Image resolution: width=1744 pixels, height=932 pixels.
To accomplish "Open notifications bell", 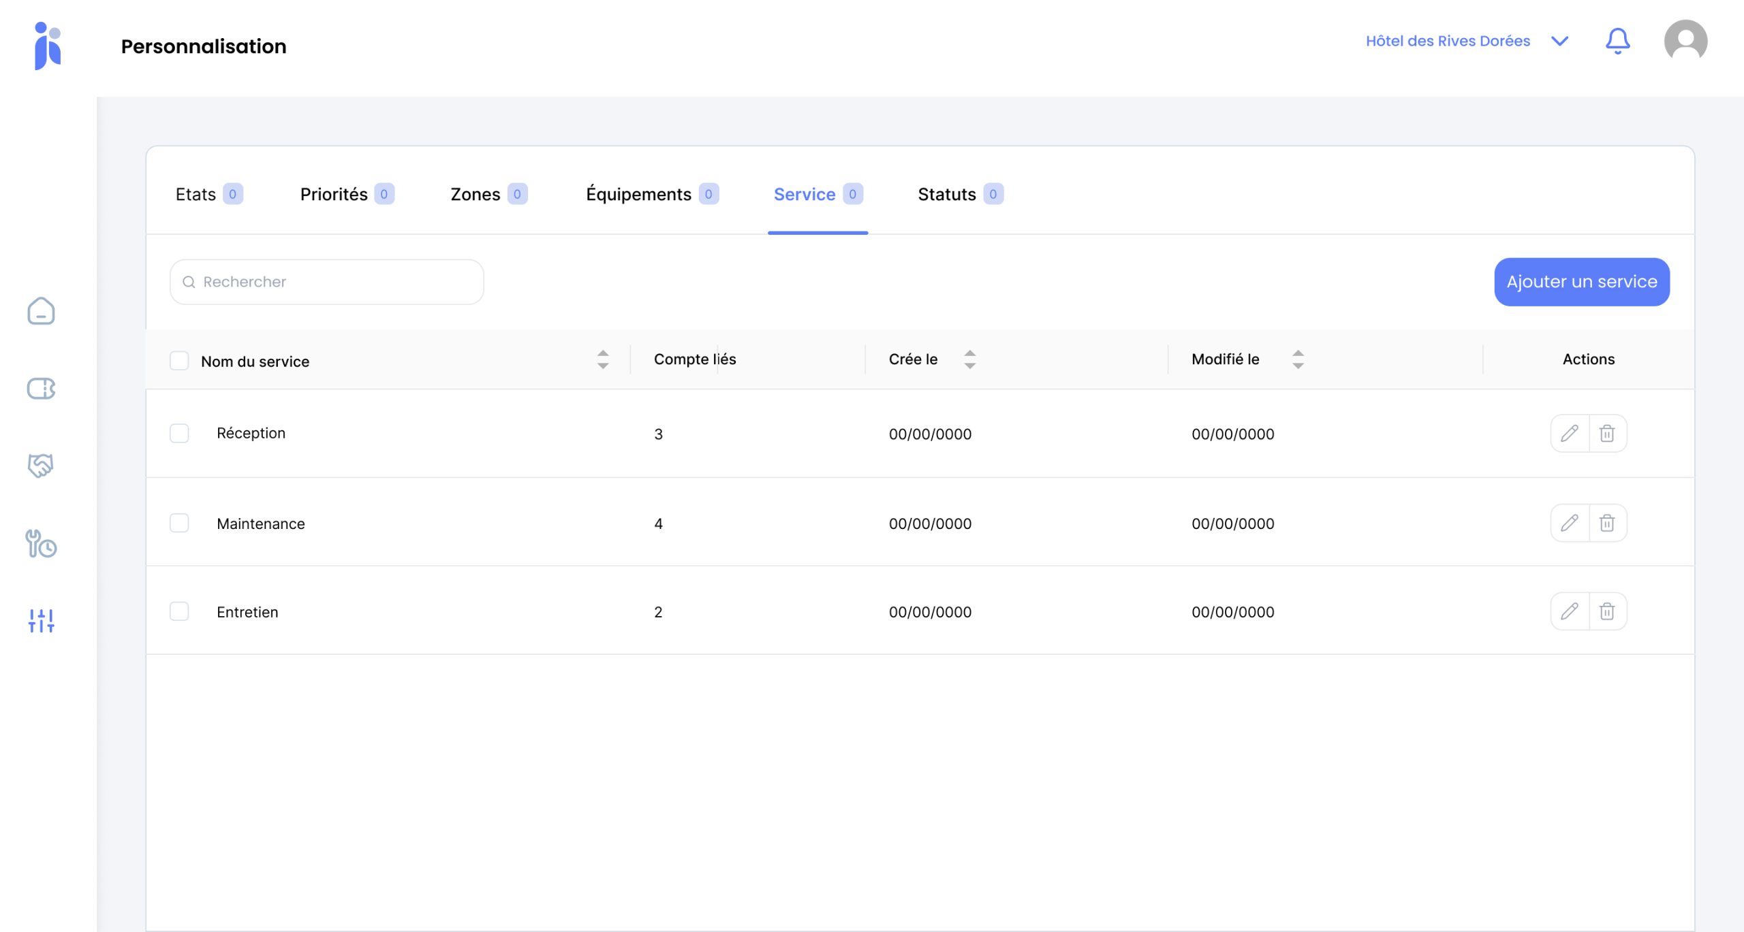I will click(1617, 42).
